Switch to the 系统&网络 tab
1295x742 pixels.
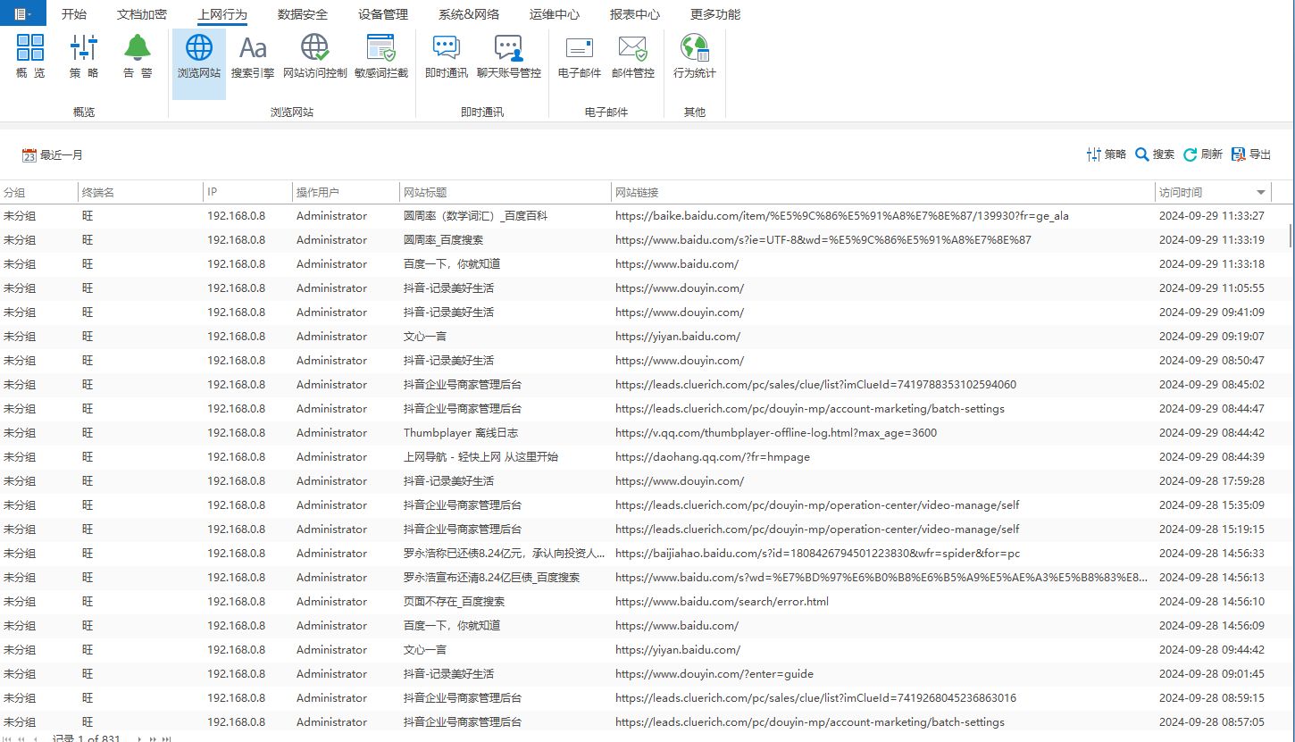pyautogui.click(x=469, y=14)
